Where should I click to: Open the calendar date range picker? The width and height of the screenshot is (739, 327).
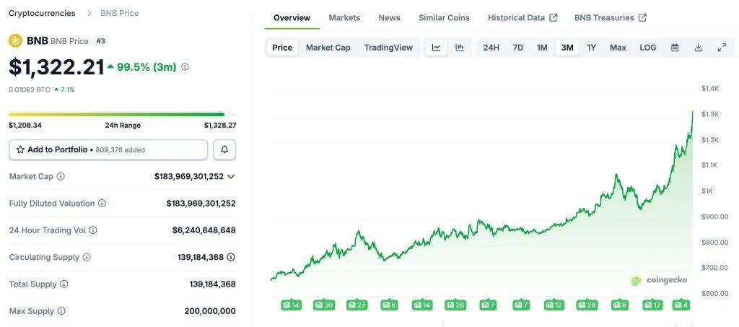point(675,48)
